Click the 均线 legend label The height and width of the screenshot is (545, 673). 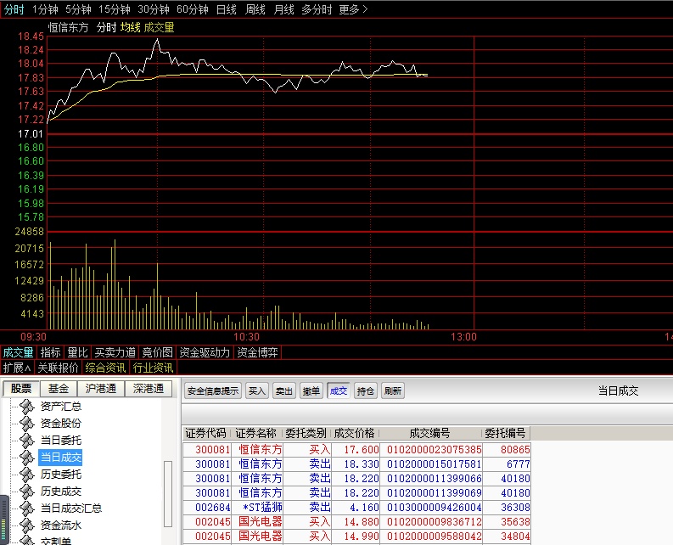tap(130, 27)
